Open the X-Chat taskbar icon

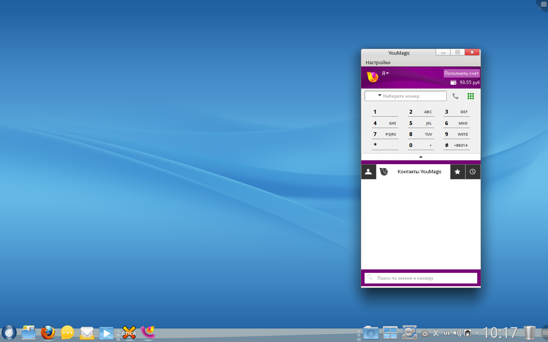click(129, 333)
